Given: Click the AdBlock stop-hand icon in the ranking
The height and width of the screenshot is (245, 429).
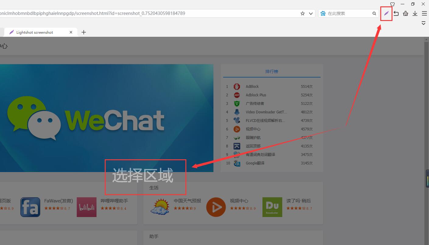Looking at the screenshot, I should [237, 86].
